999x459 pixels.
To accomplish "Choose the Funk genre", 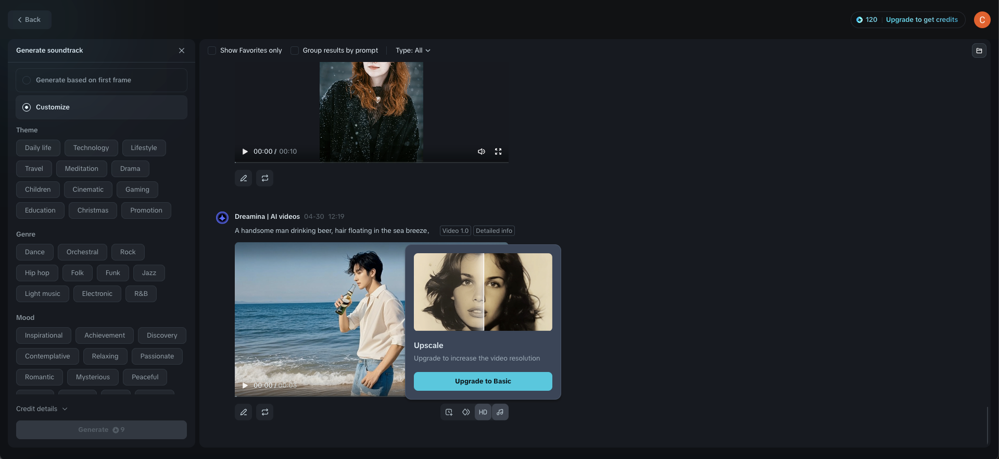I will [113, 273].
